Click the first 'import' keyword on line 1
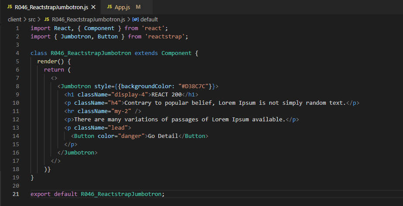The width and height of the screenshot is (403, 206). point(41,28)
